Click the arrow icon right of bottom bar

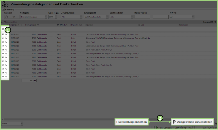coord(216,123)
